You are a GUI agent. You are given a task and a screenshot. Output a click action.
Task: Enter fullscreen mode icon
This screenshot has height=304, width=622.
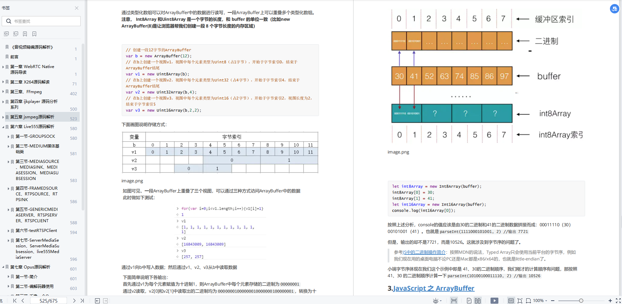pyautogui.click(x=618, y=301)
